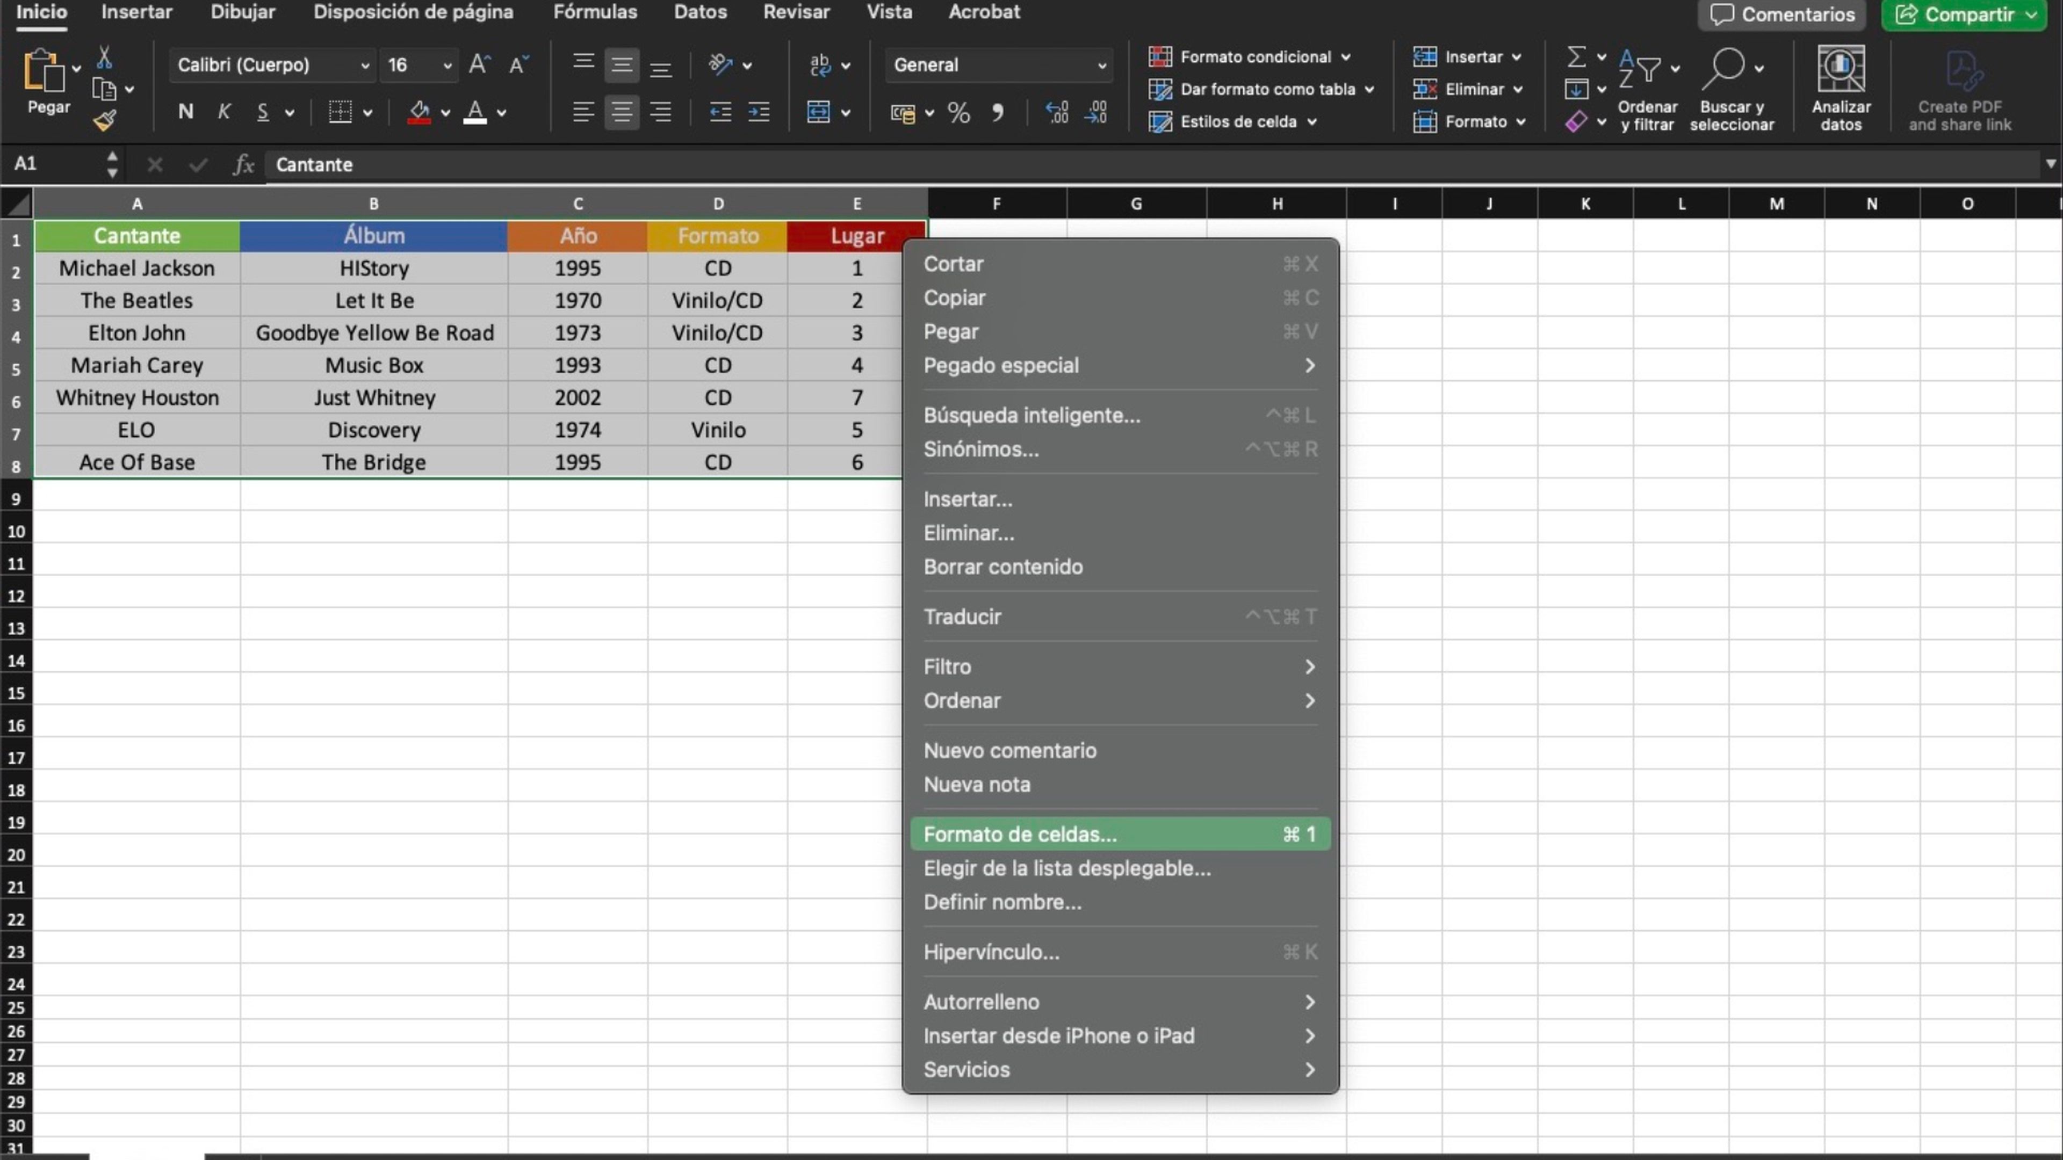Screen dimensions: 2063x1160
Task: Toggle italic K formatting
Action: click(224, 112)
